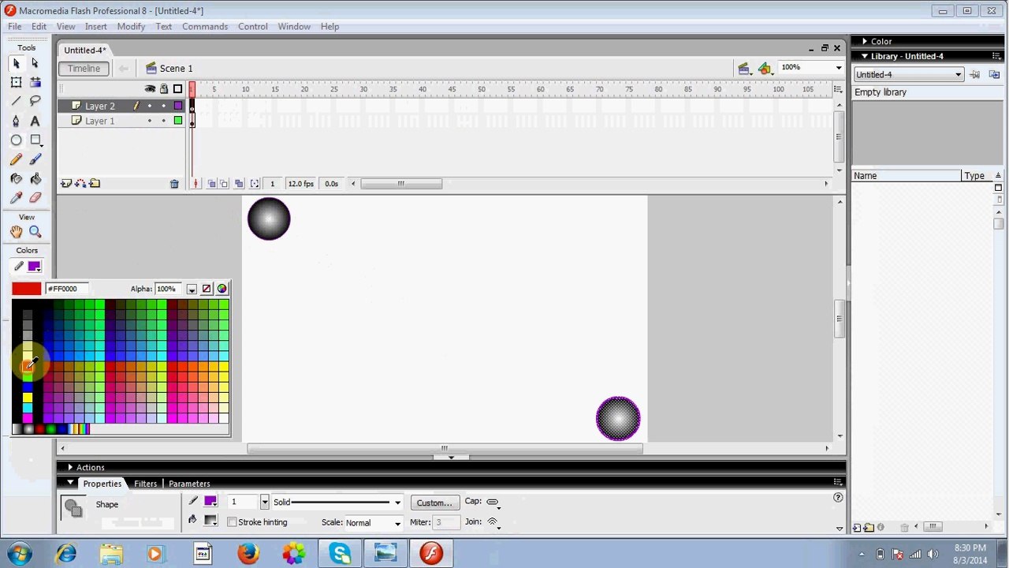The height and width of the screenshot is (568, 1009).
Task: Open the Cap style dropdown
Action: [493, 502]
